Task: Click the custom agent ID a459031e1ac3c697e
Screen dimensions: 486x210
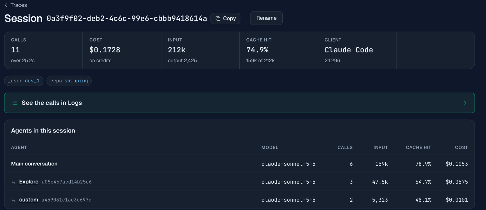Action: (x=66, y=200)
